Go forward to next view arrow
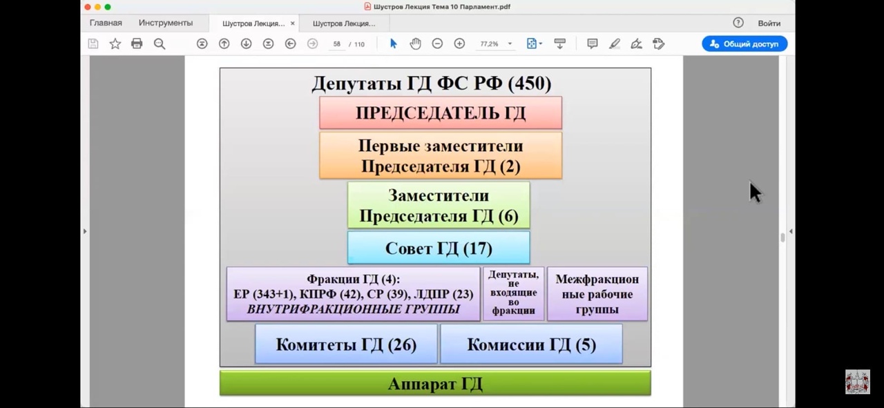The height and width of the screenshot is (408, 884). (x=312, y=43)
